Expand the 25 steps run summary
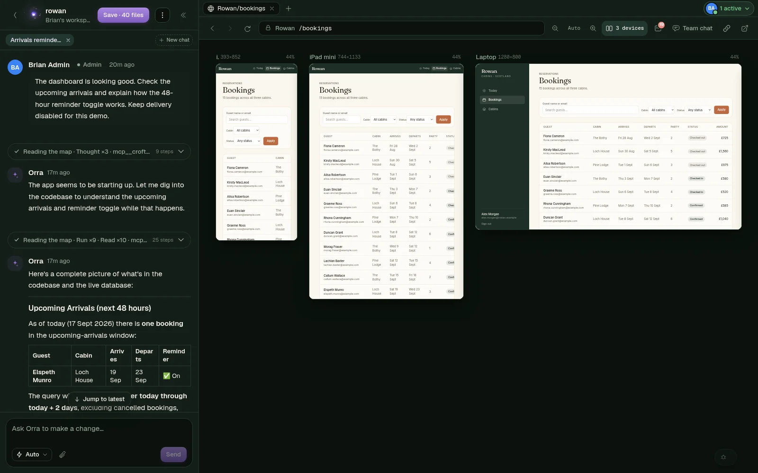The width and height of the screenshot is (758, 473). tap(99, 240)
